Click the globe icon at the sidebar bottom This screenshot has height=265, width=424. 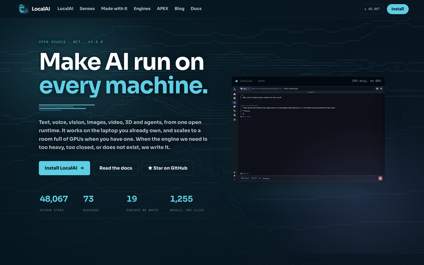[x=234, y=173]
